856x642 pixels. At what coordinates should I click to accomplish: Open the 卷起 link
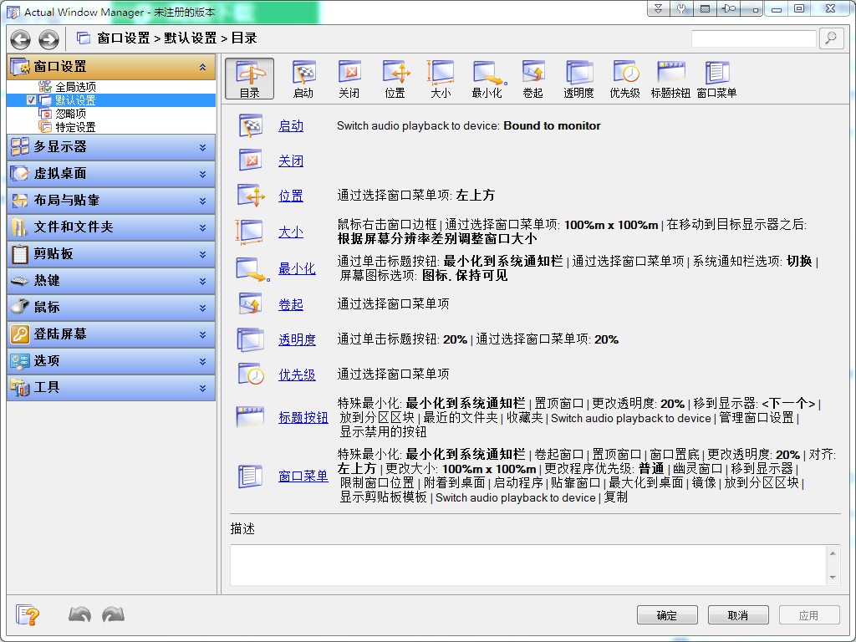point(290,304)
